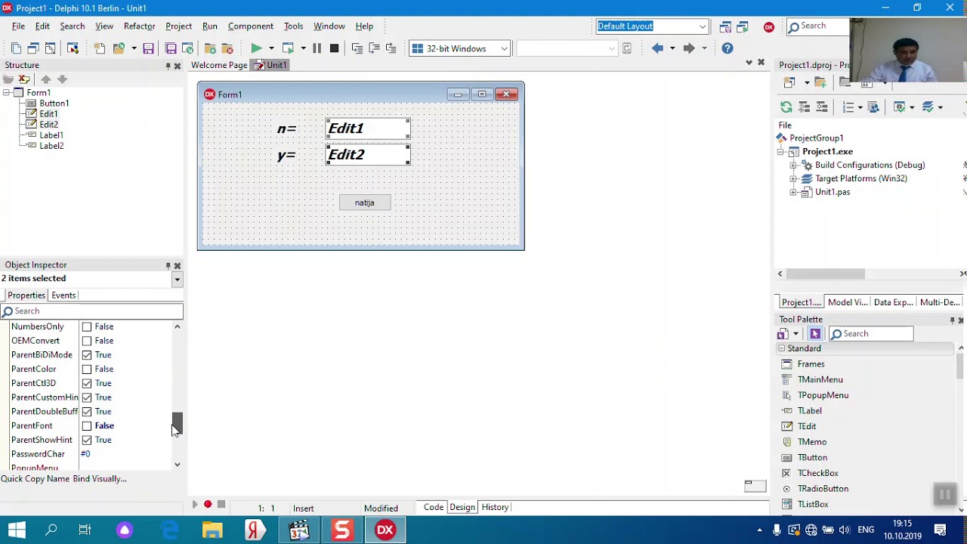Click red record macro dot in status bar
967x544 pixels.
click(208, 504)
